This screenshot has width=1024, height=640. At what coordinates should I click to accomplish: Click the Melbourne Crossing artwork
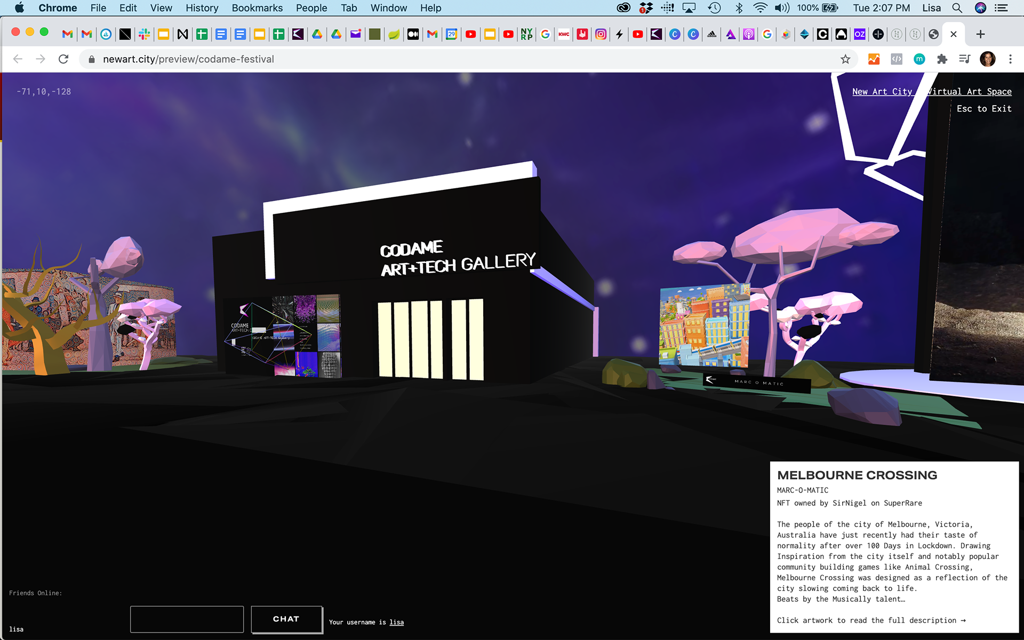click(x=705, y=326)
